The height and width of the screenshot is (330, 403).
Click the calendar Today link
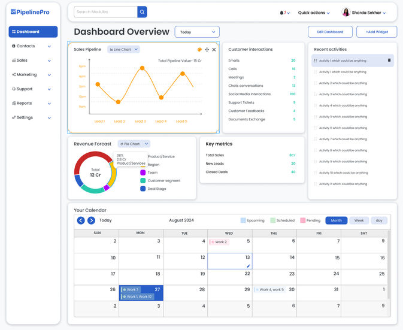tap(105, 220)
